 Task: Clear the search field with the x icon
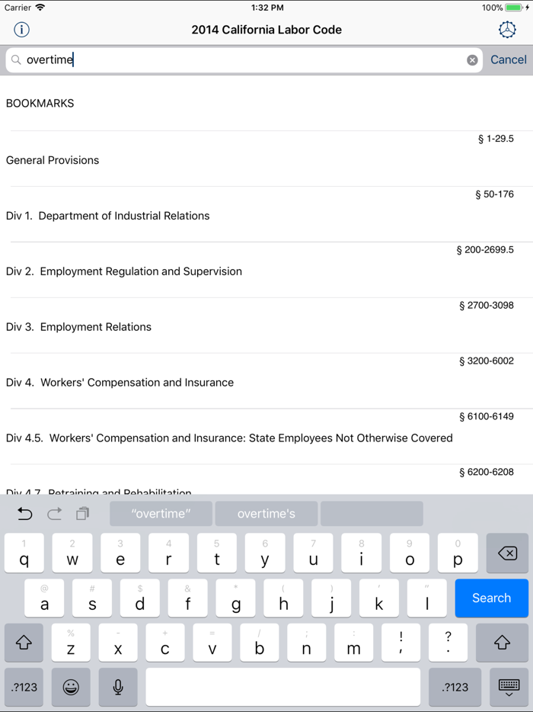pyautogui.click(x=472, y=59)
